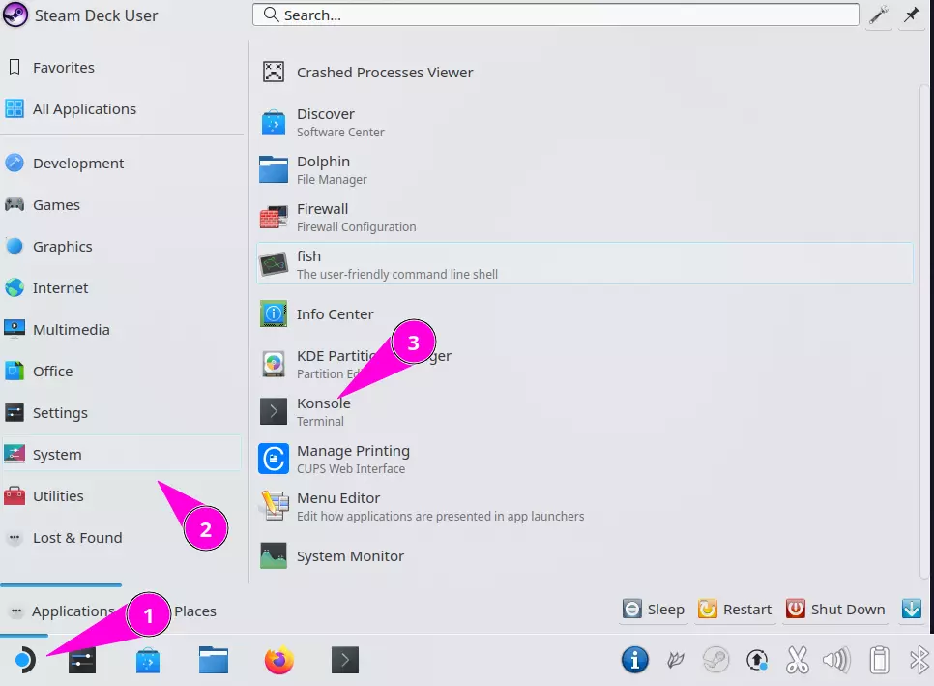Select the Multimedia category

coord(122,330)
